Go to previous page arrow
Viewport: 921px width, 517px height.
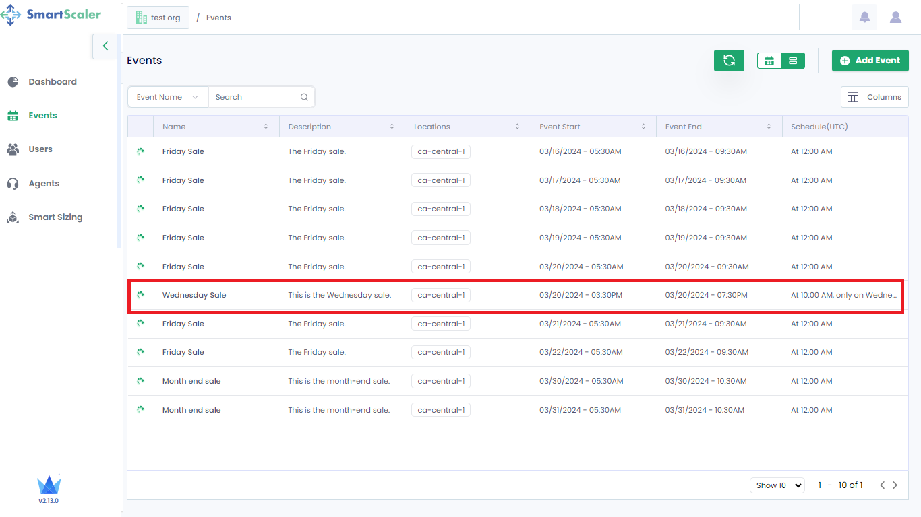pyautogui.click(x=882, y=485)
